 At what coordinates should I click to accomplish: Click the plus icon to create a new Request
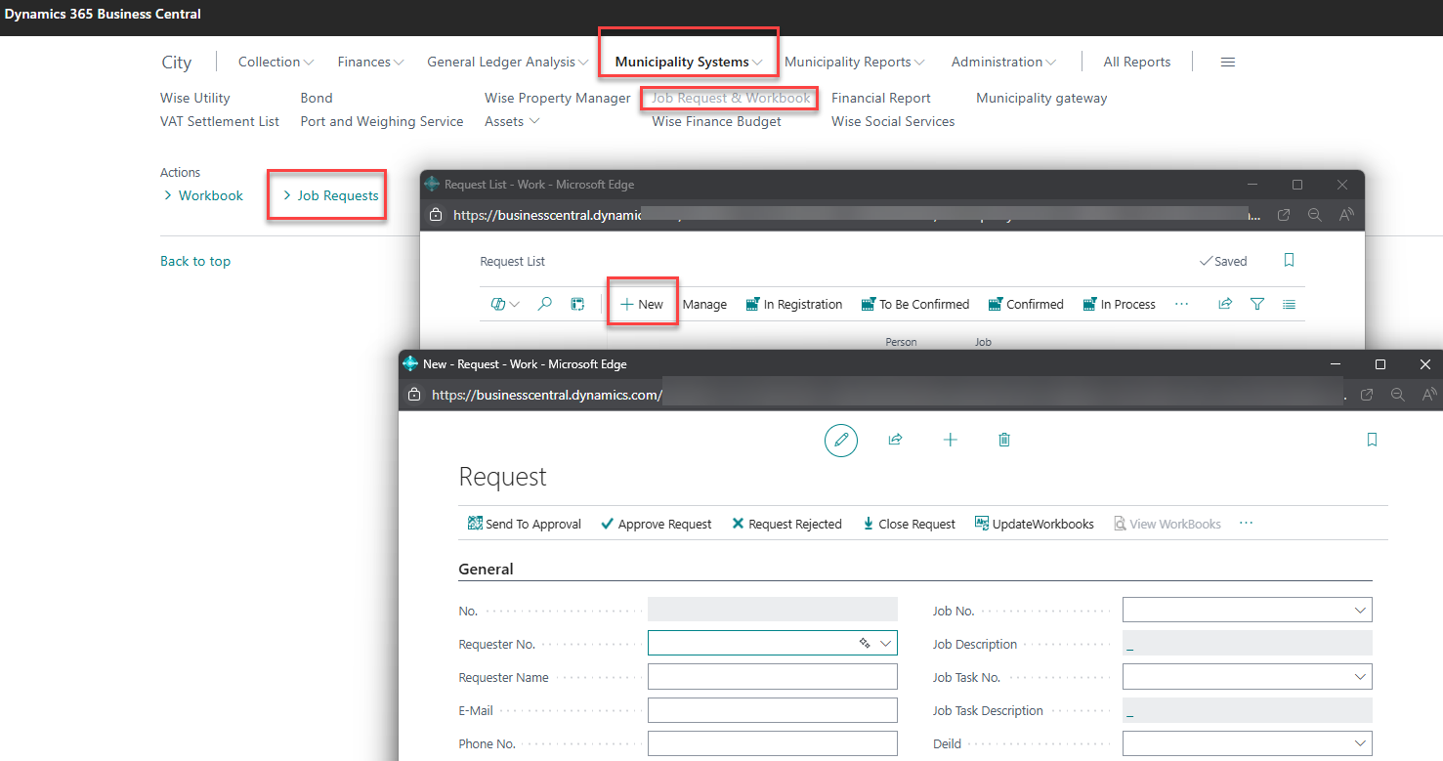tap(950, 440)
